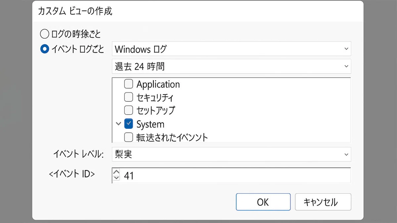The width and height of the screenshot is (397, 223).
Task: Increase event ID with up arrow
Action: point(116,172)
